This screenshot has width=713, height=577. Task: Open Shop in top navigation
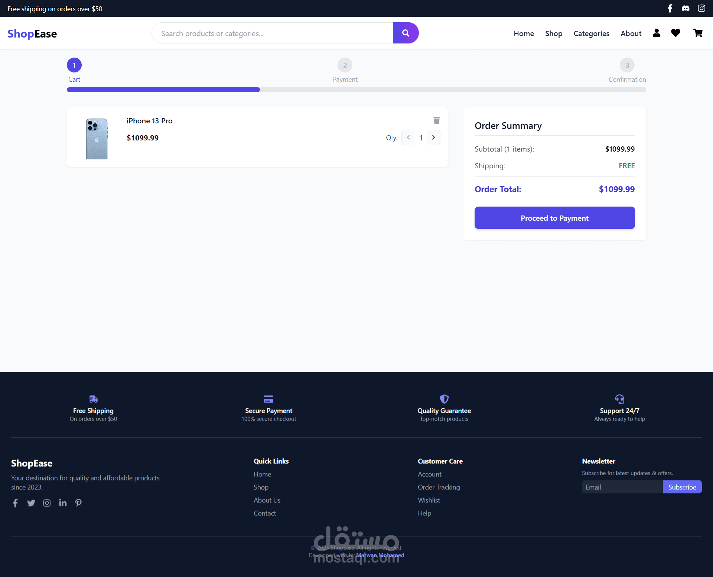(554, 33)
